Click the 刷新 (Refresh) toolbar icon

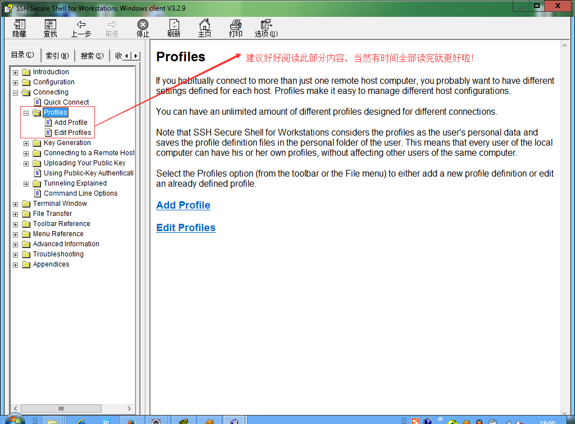click(174, 28)
